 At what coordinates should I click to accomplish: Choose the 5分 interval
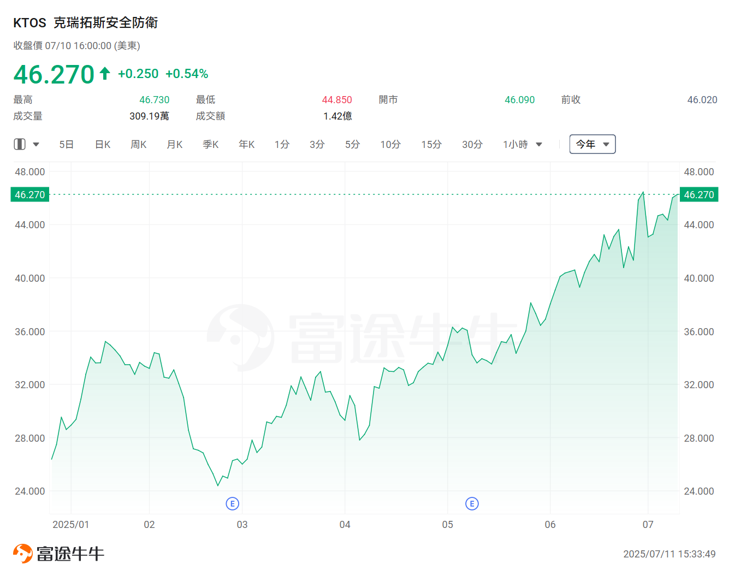point(352,145)
